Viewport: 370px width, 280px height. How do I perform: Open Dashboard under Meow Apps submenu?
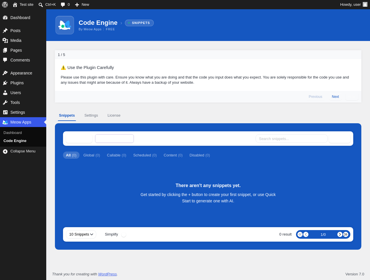[x=13, y=133]
